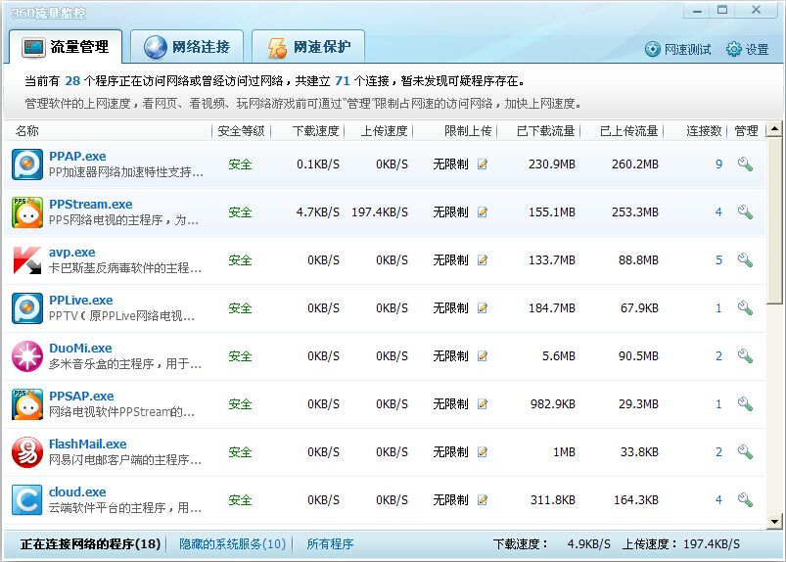786x562 pixels.
Task: Open manage wrench for avp.exe
Action: coord(745,259)
